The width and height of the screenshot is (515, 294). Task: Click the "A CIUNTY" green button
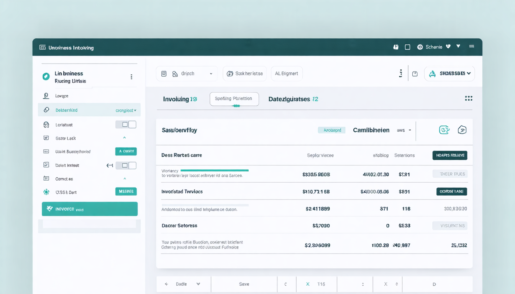tap(126, 151)
